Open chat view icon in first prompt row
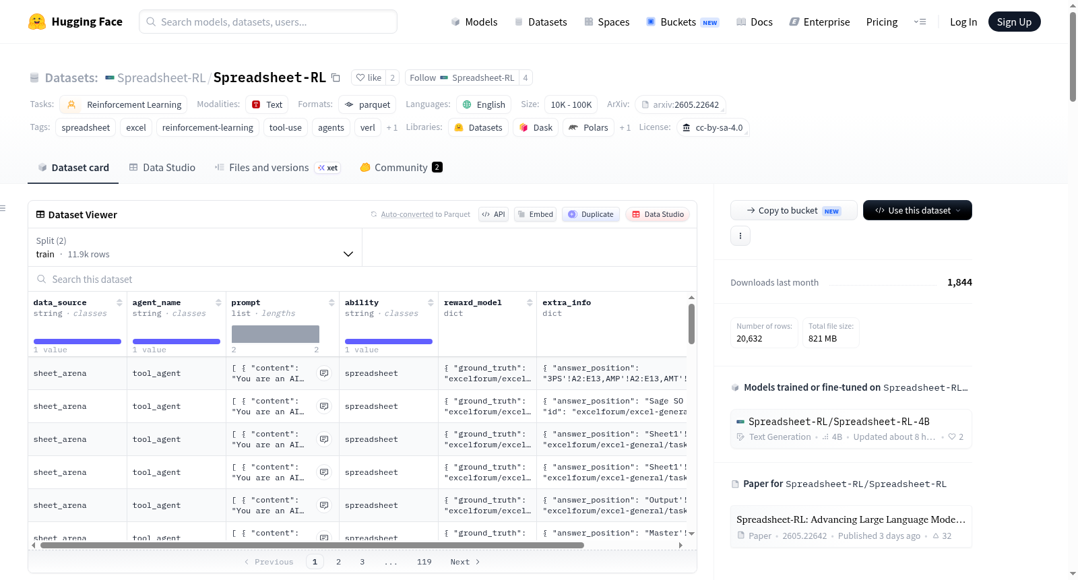Image resolution: width=1078 pixels, height=580 pixels. (324, 373)
